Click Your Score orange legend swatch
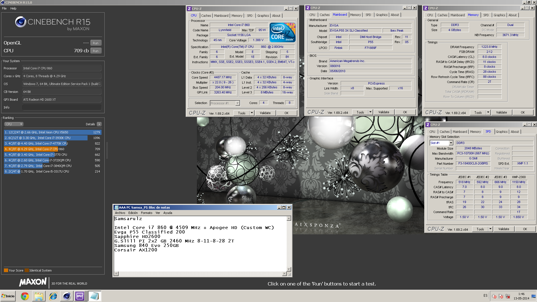537x302 pixels. (6, 270)
